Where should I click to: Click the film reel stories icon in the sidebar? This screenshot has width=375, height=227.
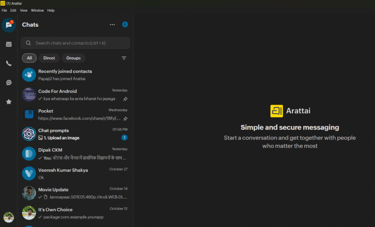(x=9, y=83)
